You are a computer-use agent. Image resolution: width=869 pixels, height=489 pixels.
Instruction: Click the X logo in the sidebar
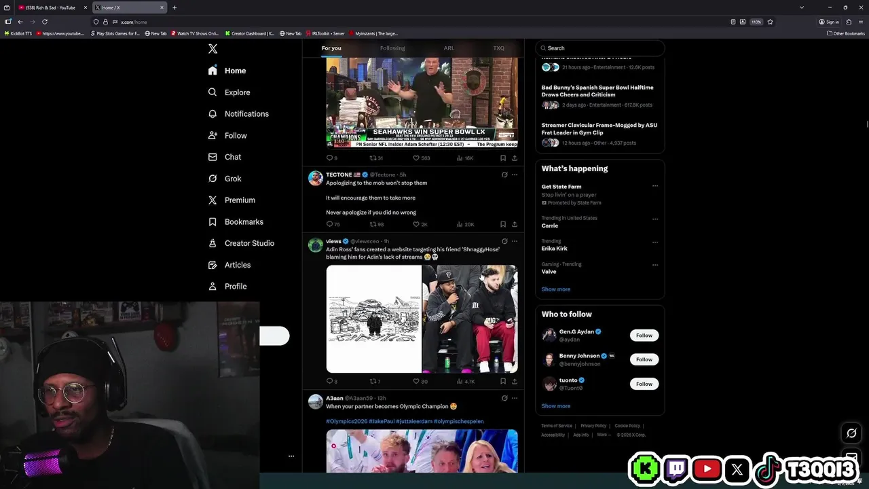pyautogui.click(x=212, y=49)
